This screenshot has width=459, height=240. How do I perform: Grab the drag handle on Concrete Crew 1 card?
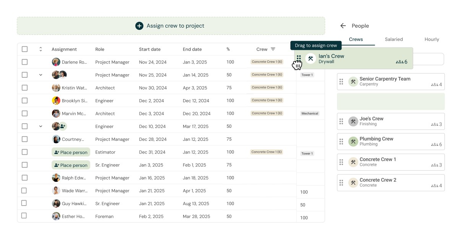pyautogui.click(x=341, y=162)
